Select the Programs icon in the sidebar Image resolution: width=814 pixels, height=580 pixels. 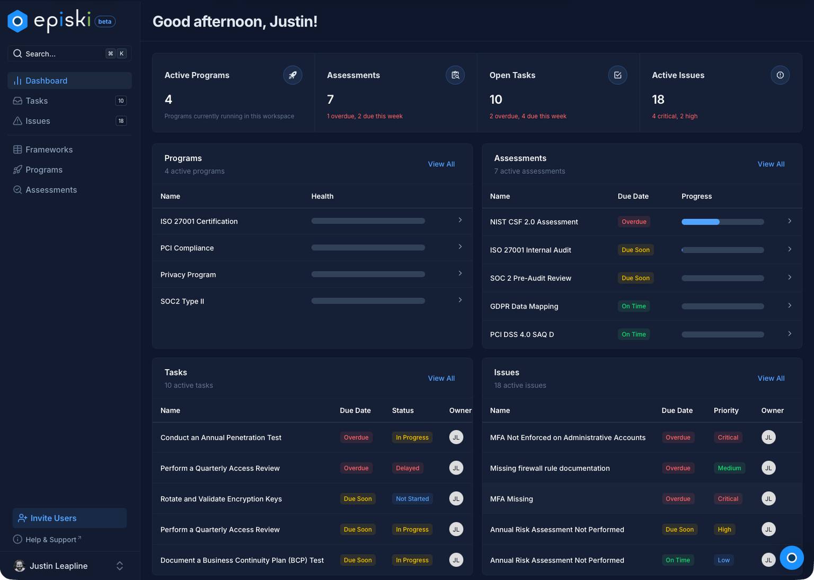click(x=17, y=169)
